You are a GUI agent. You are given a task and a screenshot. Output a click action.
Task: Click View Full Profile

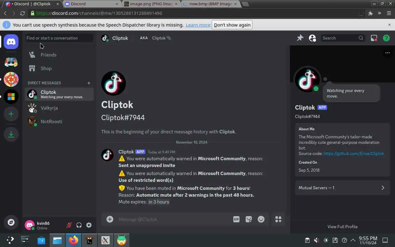tap(343, 227)
